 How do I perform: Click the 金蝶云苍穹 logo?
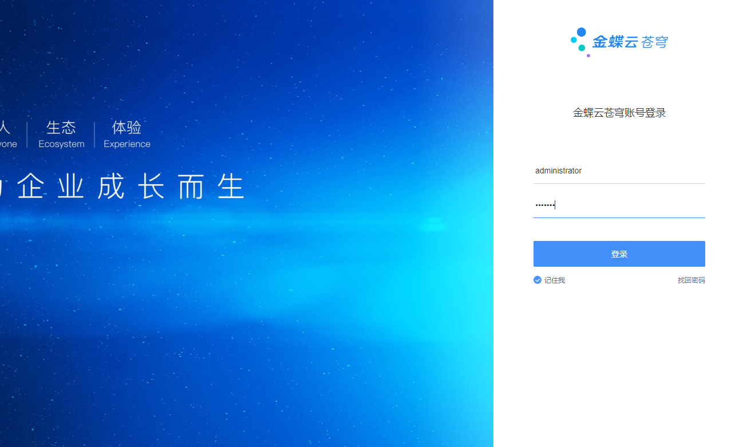coord(619,42)
